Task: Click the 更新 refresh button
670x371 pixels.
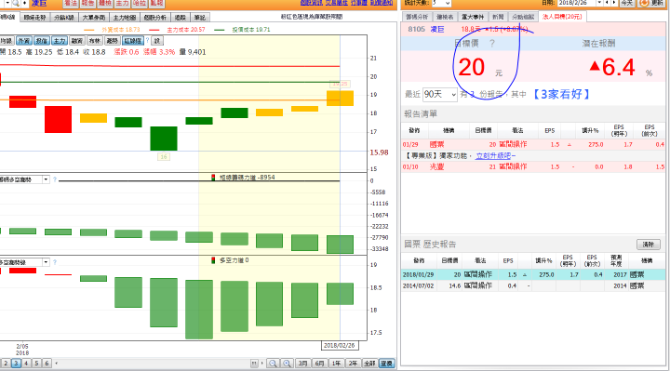Action: [x=651, y=3]
